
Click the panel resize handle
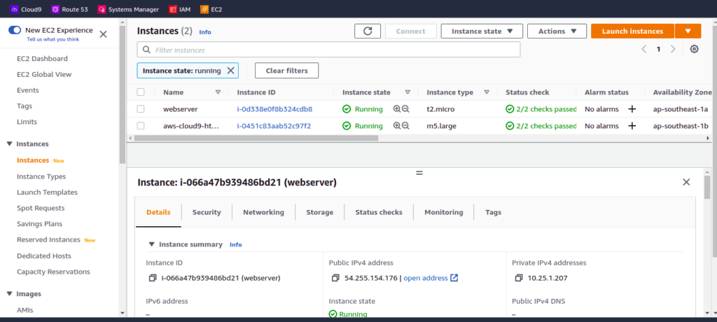pos(419,173)
